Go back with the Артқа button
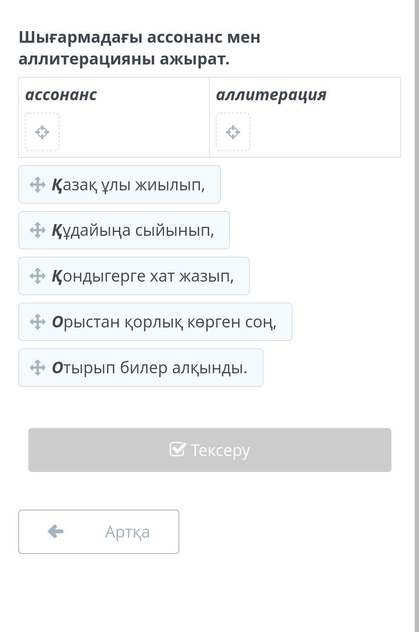419x632 pixels. (99, 531)
